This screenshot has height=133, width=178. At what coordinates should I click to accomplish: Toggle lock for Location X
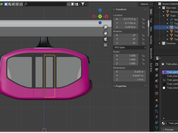[143, 19]
